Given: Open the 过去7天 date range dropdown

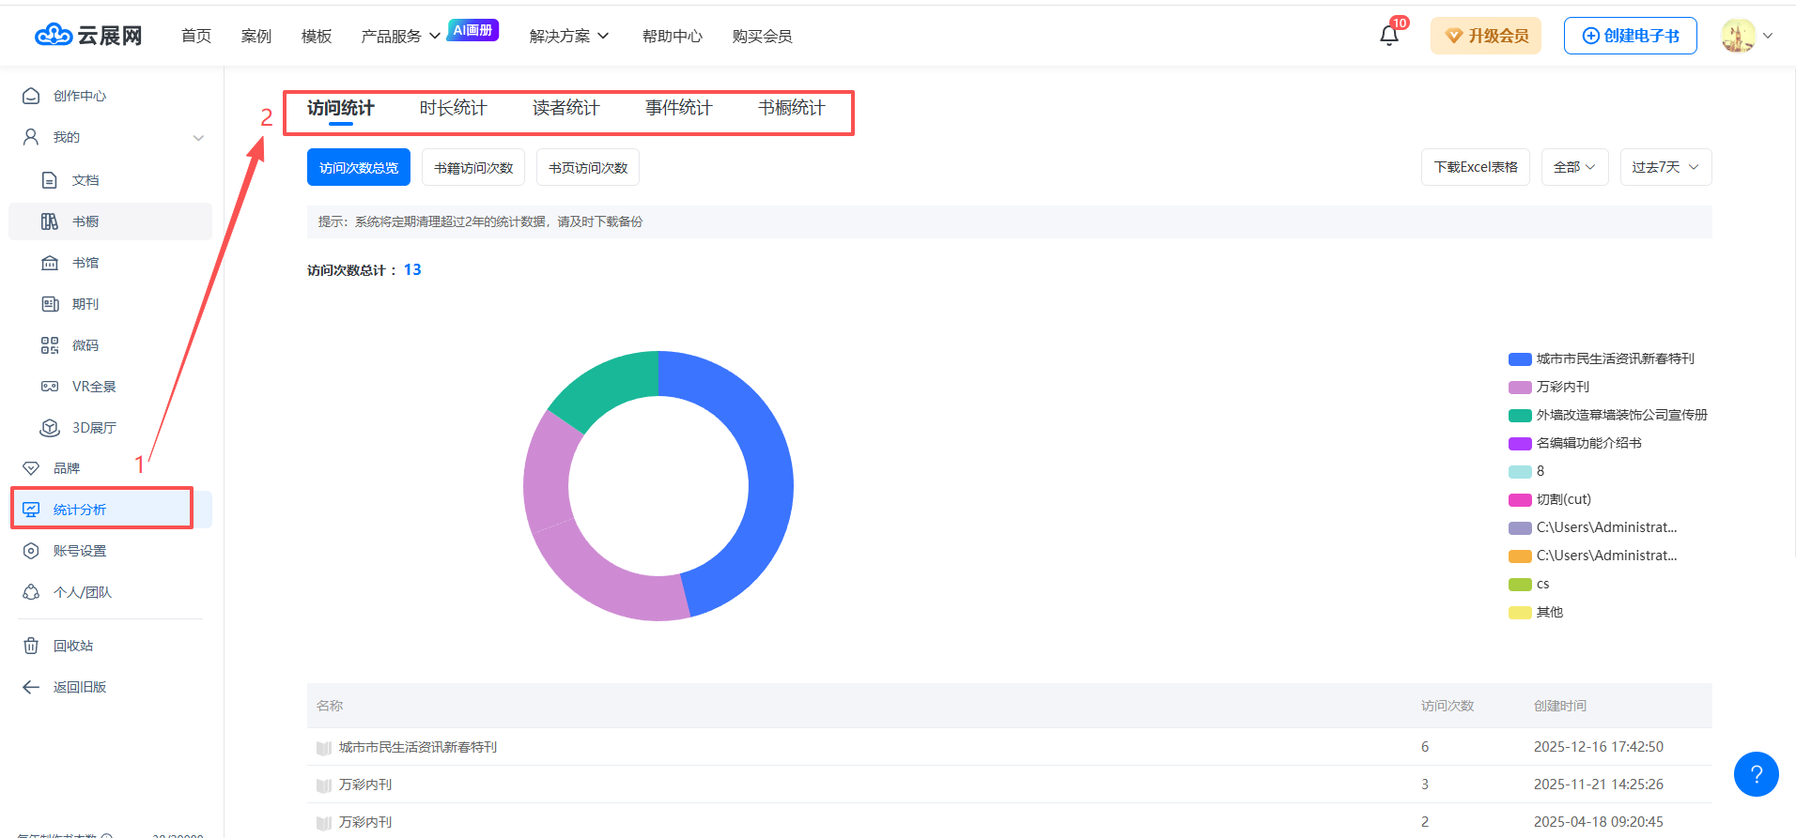Looking at the screenshot, I should (x=1664, y=167).
